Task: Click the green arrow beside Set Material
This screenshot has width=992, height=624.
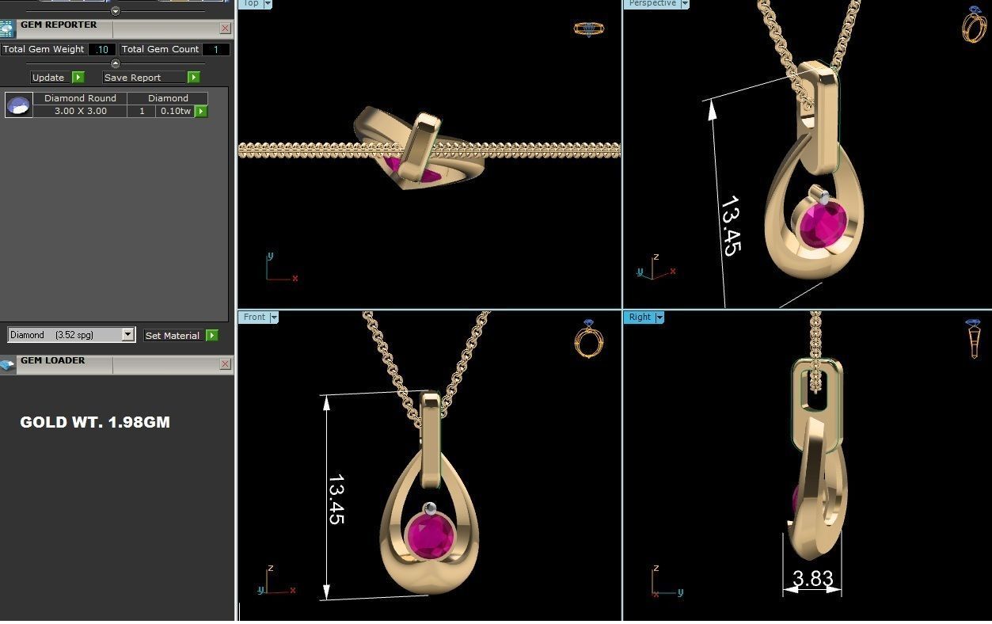Action: coord(211,335)
